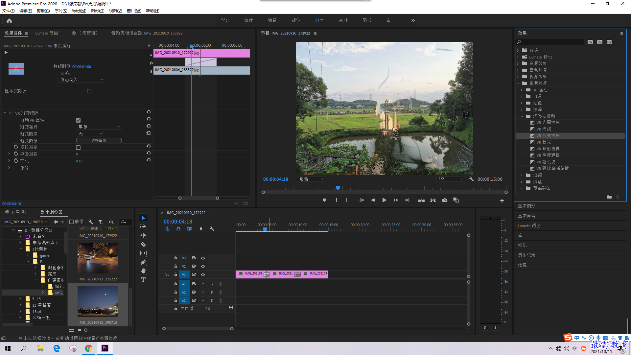Play the program monitor sequence
The height and width of the screenshot is (355, 631).
pyautogui.click(x=384, y=200)
